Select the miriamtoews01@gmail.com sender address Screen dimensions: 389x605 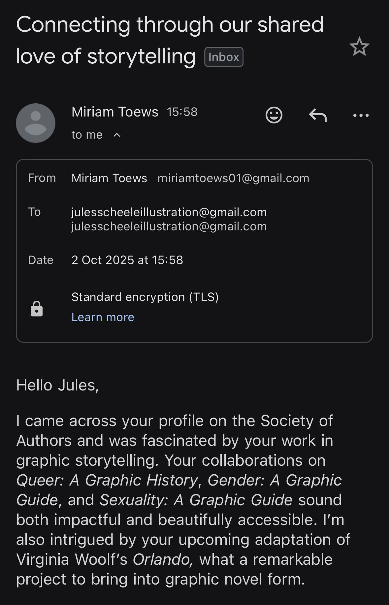[233, 178]
